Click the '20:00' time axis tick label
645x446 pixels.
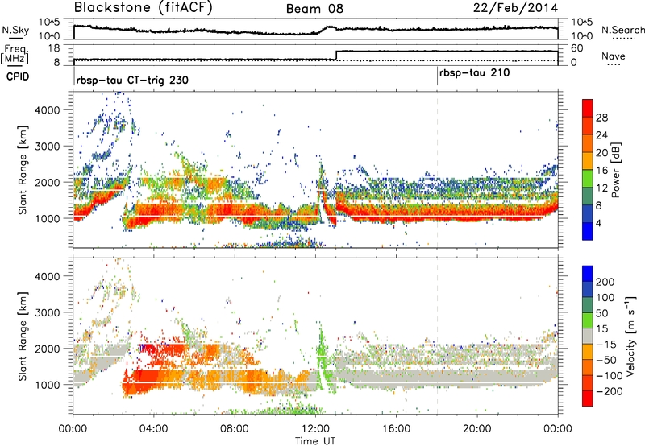(x=477, y=429)
